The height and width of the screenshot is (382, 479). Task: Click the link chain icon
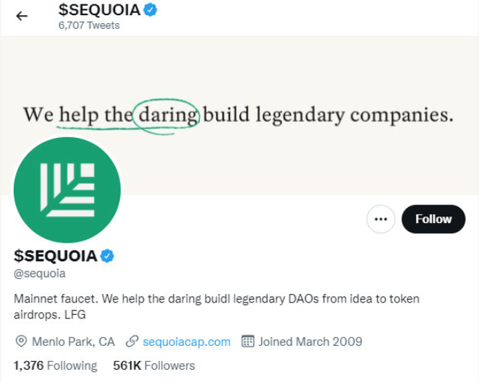point(132,342)
